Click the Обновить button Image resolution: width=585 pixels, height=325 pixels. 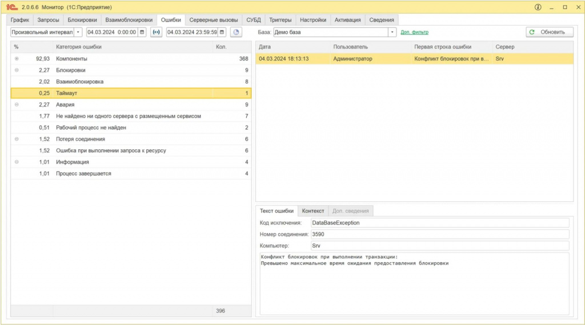tap(549, 32)
